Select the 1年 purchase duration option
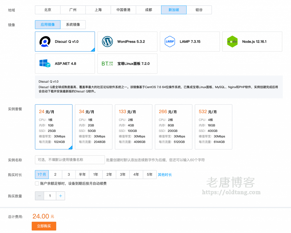The height and width of the screenshot is (233, 291). [x=96, y=174]
